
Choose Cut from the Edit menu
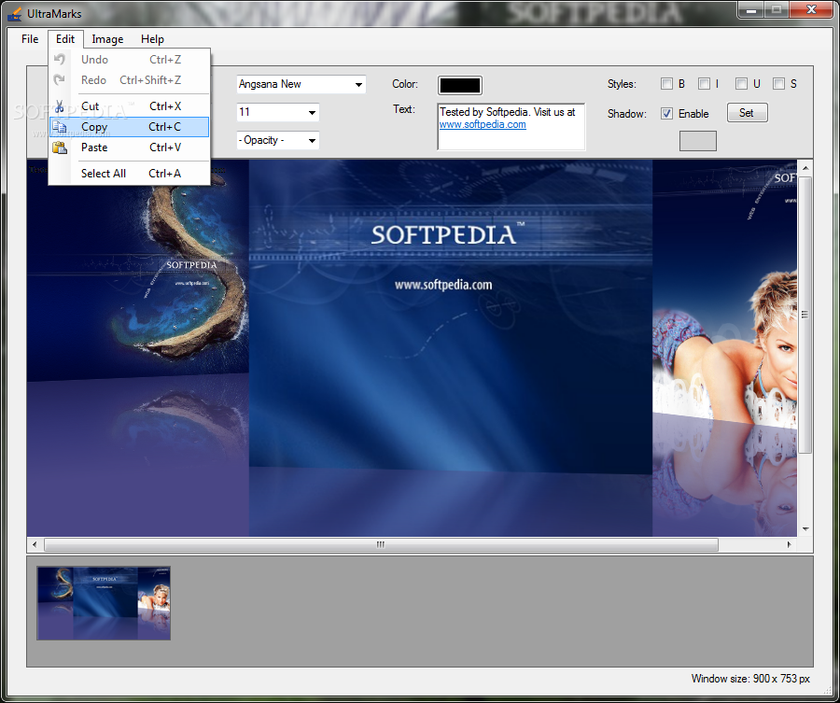129,106
